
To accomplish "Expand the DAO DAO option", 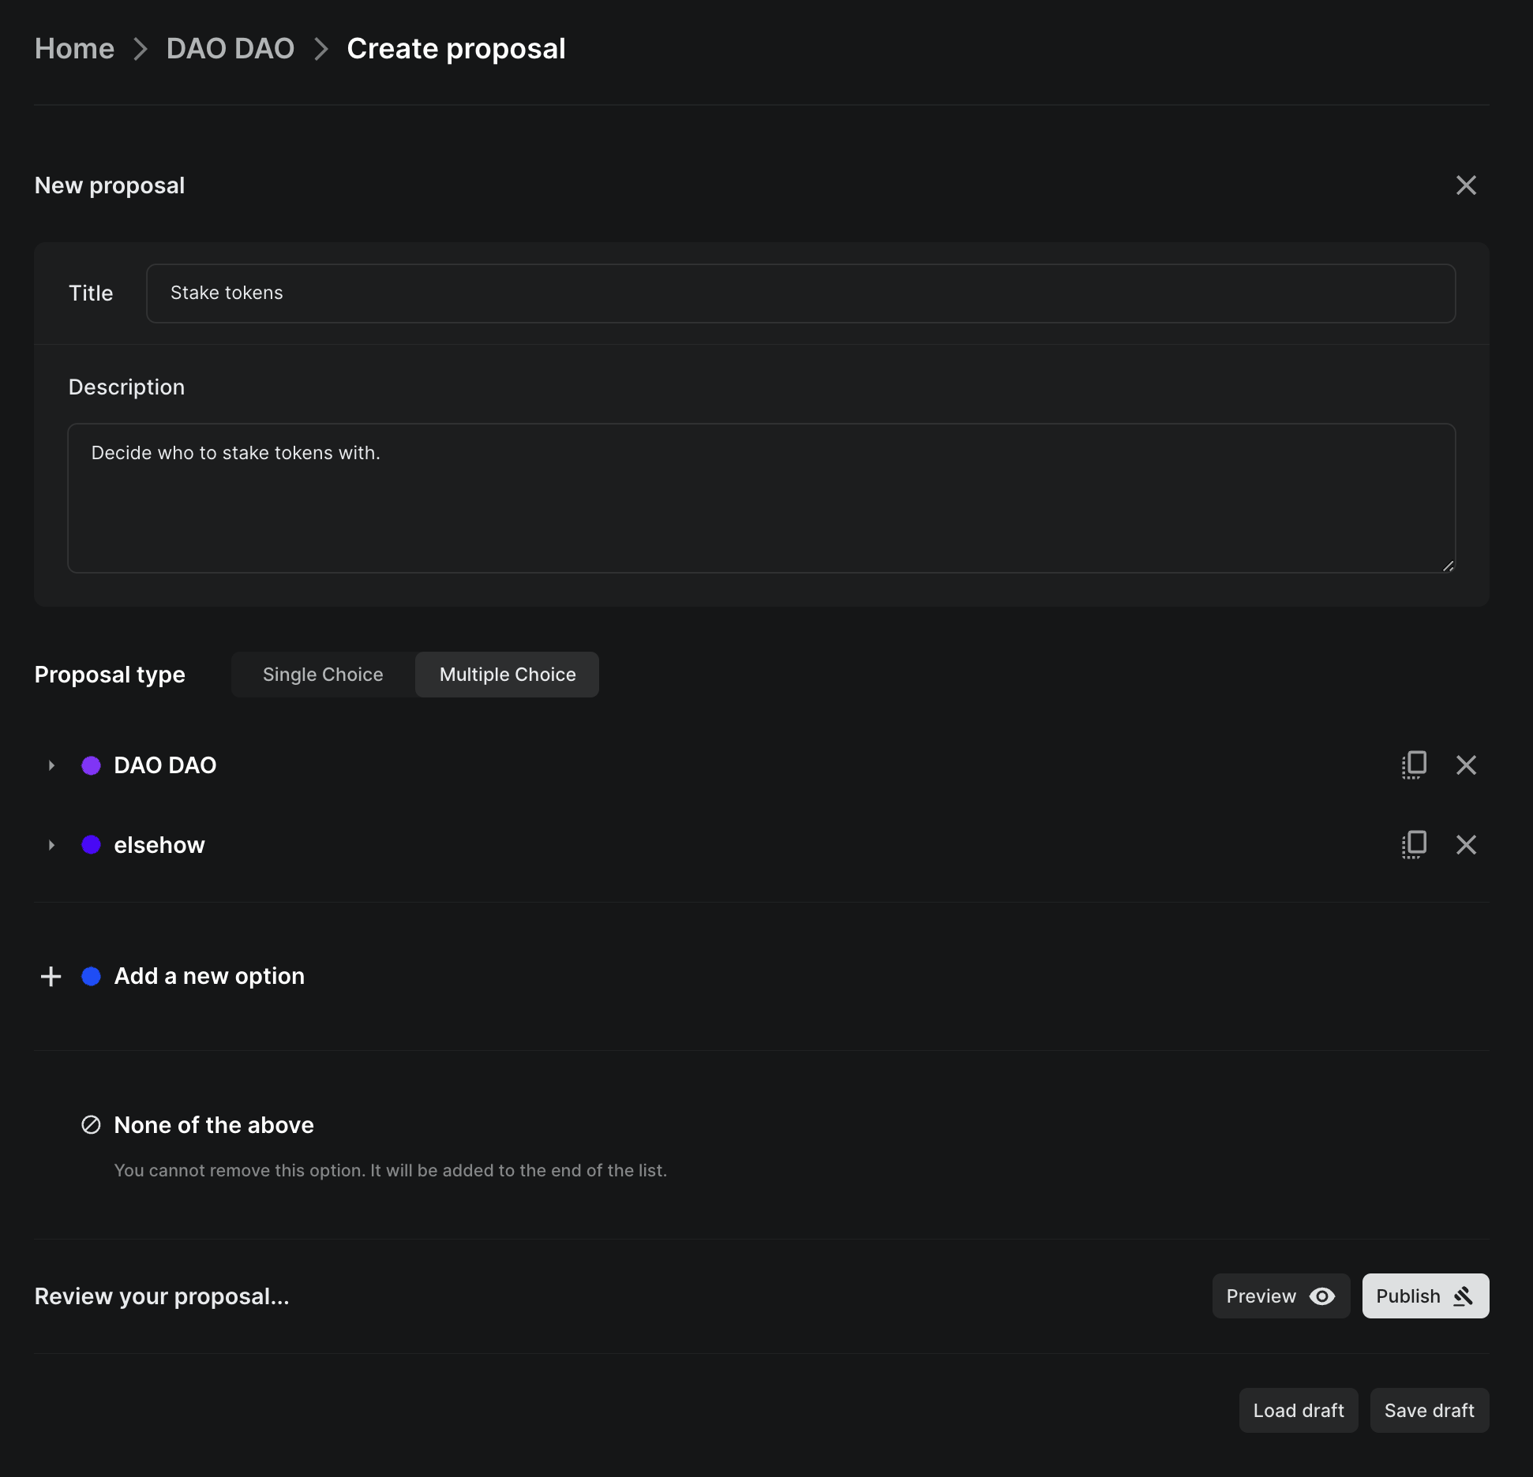I will [x=51, y=765].
